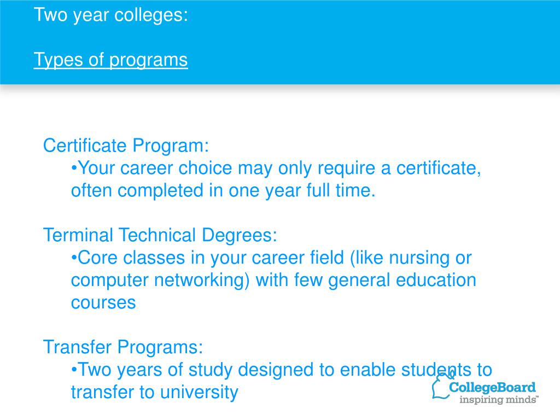560x420 pixels.
Task: Click the blue header banner area
Action: 280,42
